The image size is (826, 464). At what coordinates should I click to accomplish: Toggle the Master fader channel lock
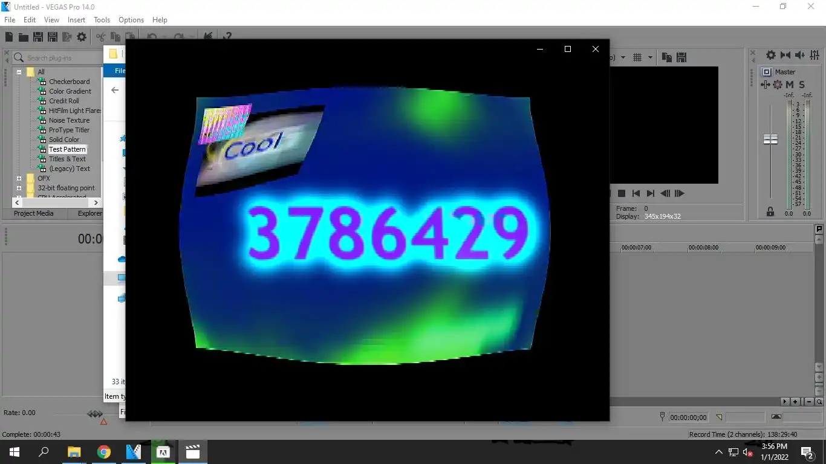770,211
